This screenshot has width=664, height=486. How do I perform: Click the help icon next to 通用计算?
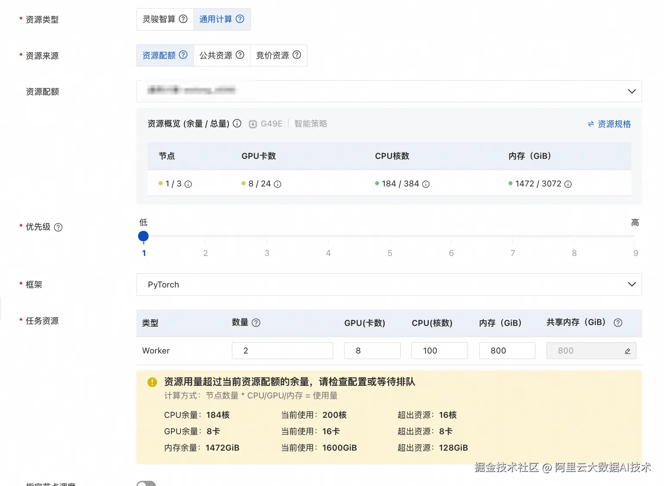click(240, 19)
